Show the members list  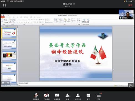[x=78, y=97]
